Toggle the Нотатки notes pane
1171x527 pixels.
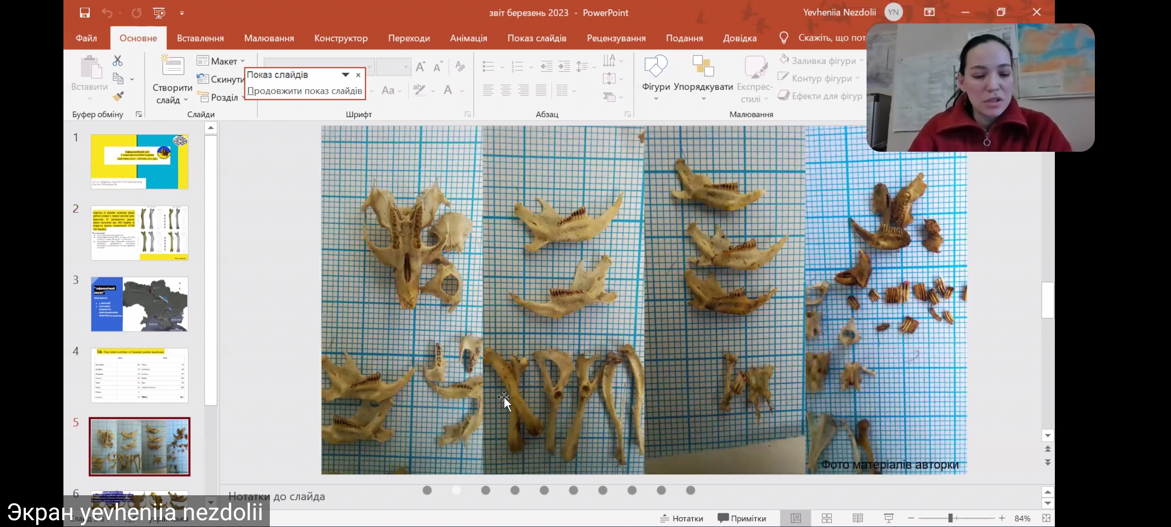click(682, 518)
